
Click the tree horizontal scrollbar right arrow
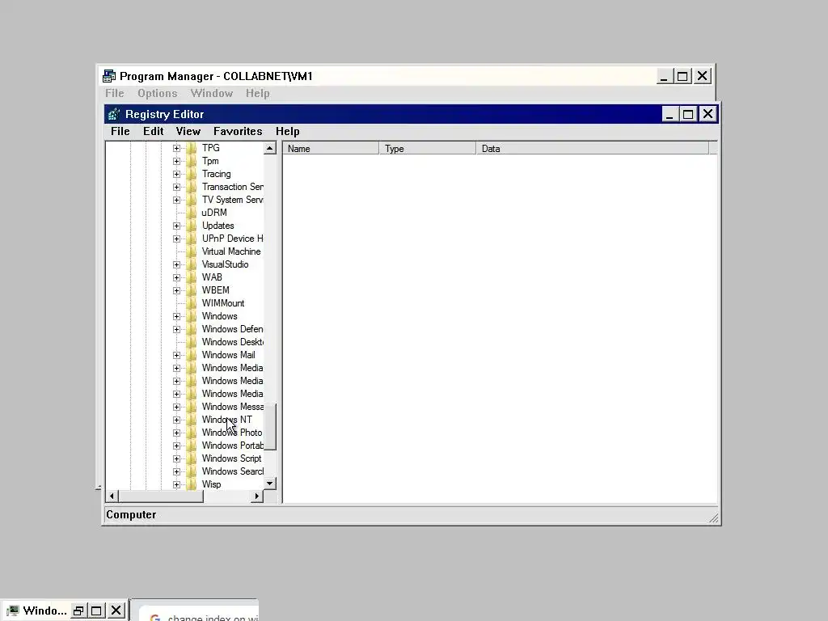point(257,496)
